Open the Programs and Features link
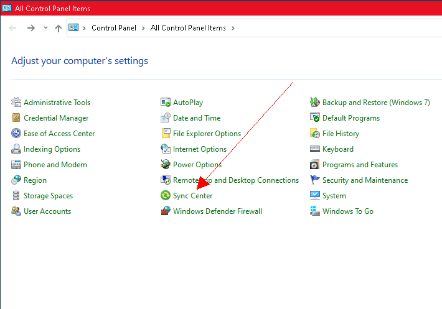 point(360,165)
